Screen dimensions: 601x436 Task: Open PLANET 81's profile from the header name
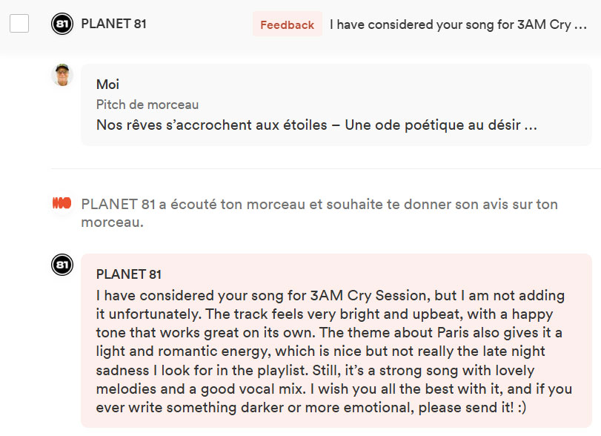point(116,23)
